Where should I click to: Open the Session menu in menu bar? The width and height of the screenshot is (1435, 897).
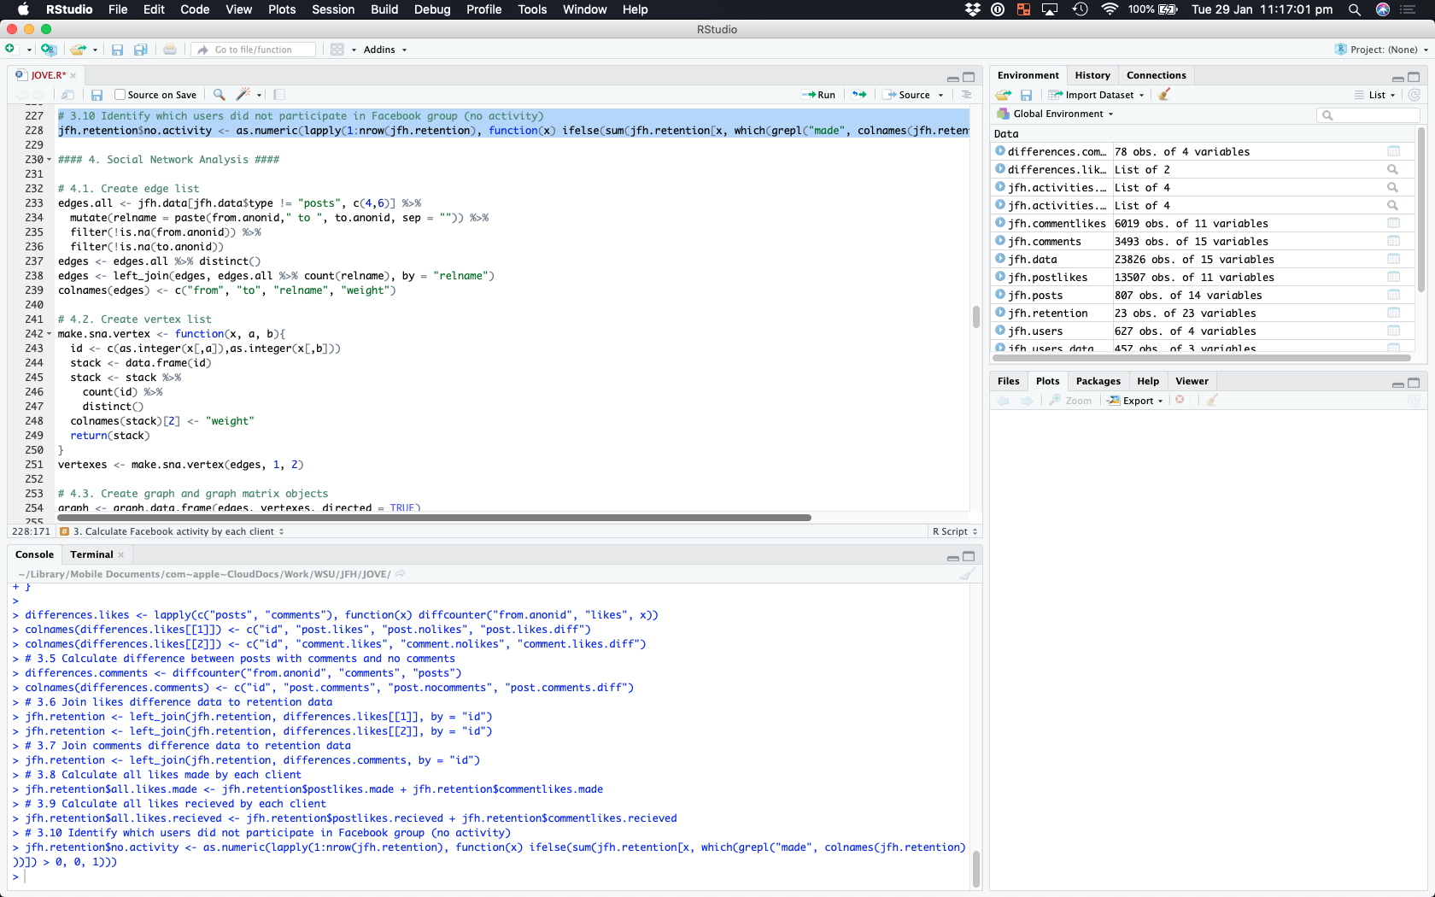[x=332, y=9]
